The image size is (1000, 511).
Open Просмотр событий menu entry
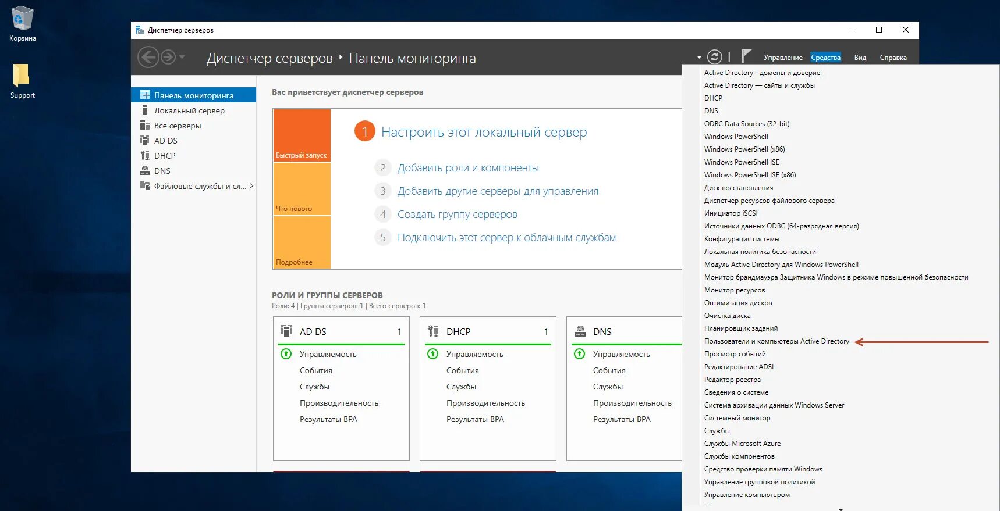coord(735,354)
